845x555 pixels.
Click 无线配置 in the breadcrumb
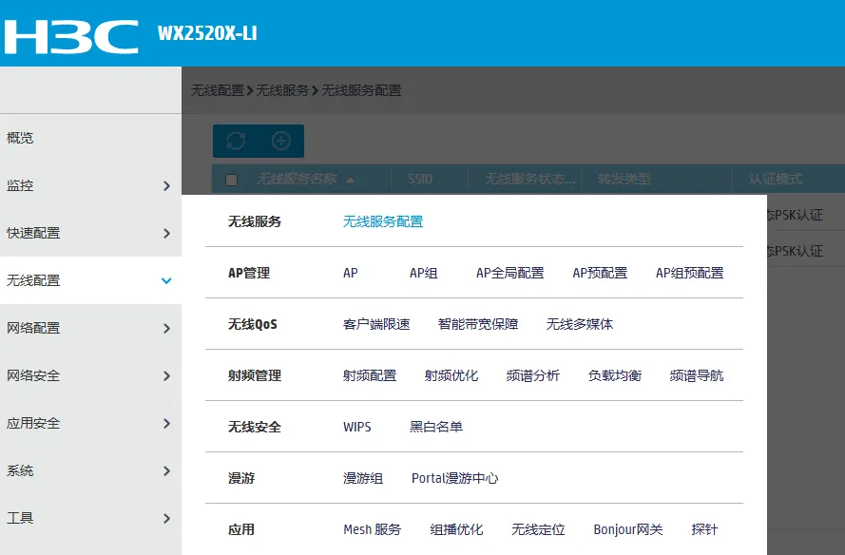tap(217, 90)
